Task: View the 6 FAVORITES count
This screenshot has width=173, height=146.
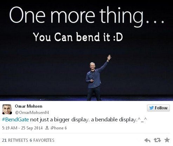Action: click(x=42, y=140)
